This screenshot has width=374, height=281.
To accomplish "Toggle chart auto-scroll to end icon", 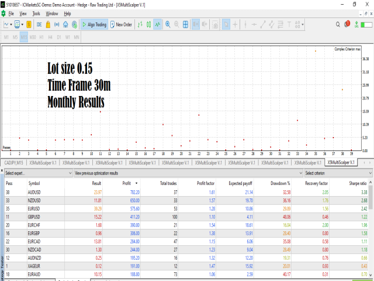I will point(196,25).
